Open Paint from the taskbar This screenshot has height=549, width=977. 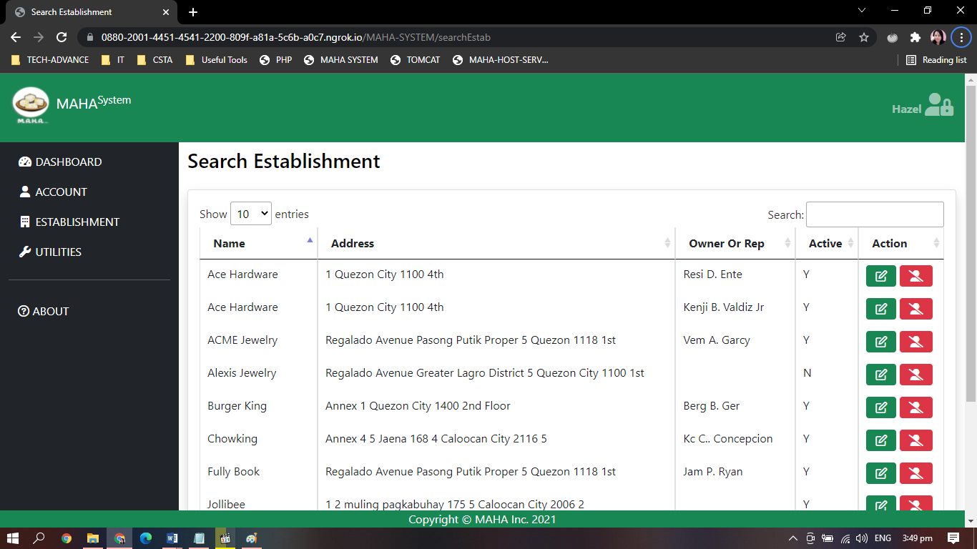coord(251,538)
